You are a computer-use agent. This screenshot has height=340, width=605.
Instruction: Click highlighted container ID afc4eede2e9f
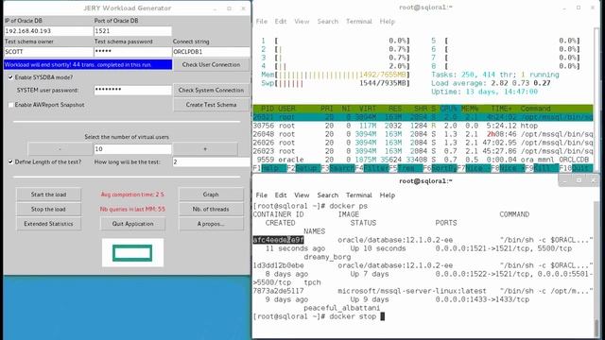[x=278, y=240]
